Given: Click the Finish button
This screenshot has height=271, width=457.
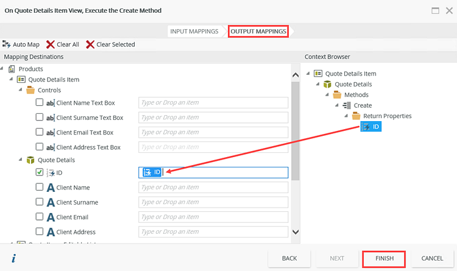Looking at the screenshot, I should click(384, 258).
